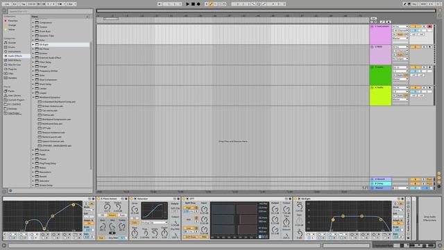444x250 pixels.
Task: Click the Tap tempo button
Action: click(x=23, y=4)
